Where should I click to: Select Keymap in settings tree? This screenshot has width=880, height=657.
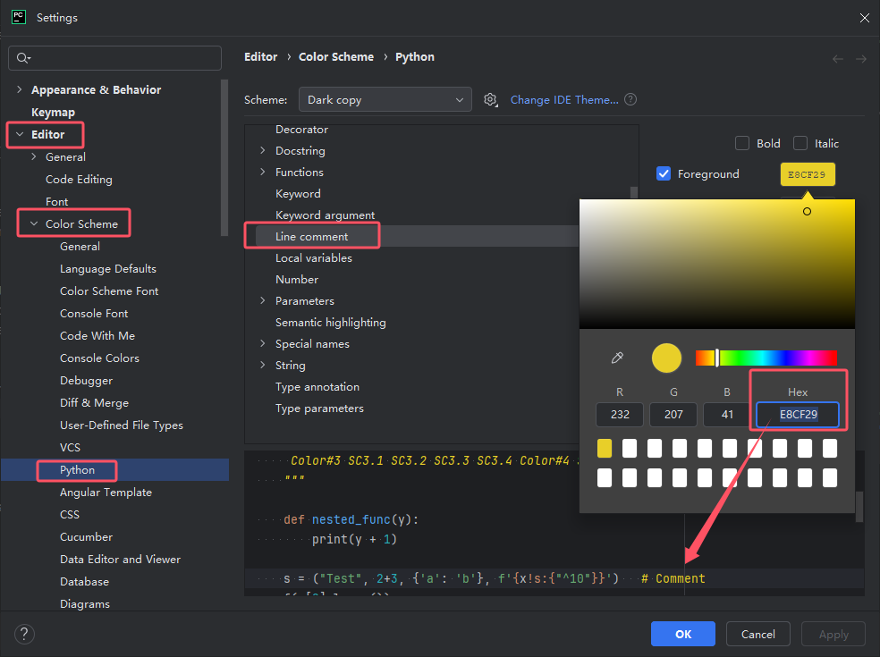pyautogui.click(x=54, y=113)
